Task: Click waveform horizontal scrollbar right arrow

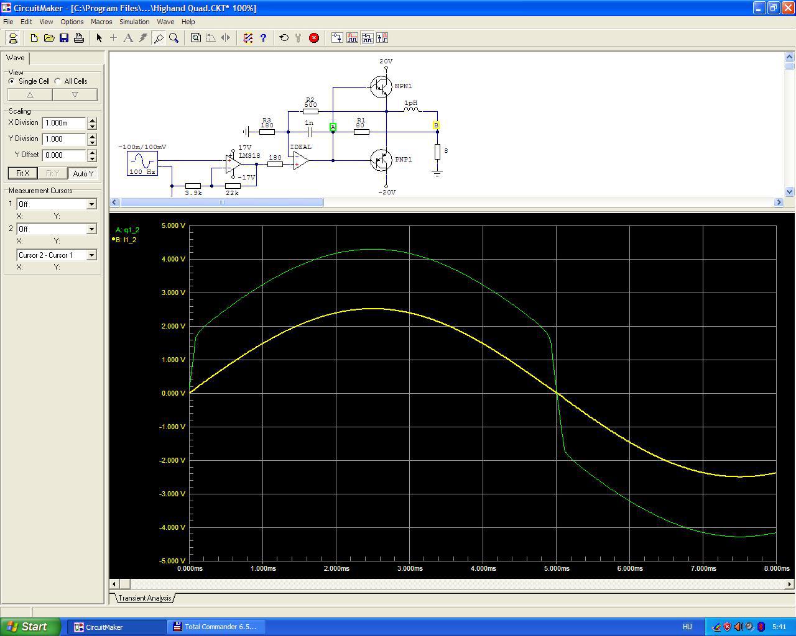Action: (790, 584)
